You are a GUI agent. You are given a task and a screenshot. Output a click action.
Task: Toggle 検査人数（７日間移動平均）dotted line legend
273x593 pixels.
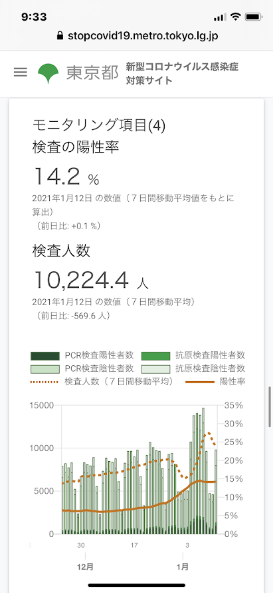(102, 381)
